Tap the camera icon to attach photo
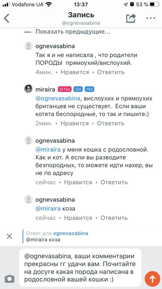 tap(9, 278)
